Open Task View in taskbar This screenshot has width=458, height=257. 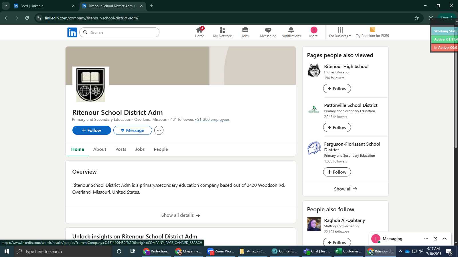tap(133, 251)
